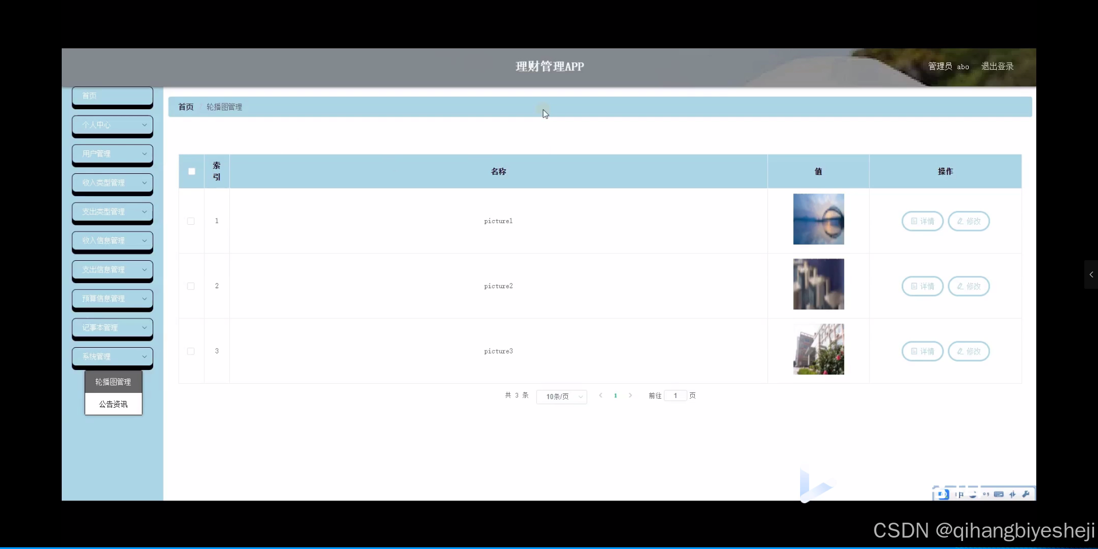Open the 10条/页 page size dropdown

coord(561,396)
